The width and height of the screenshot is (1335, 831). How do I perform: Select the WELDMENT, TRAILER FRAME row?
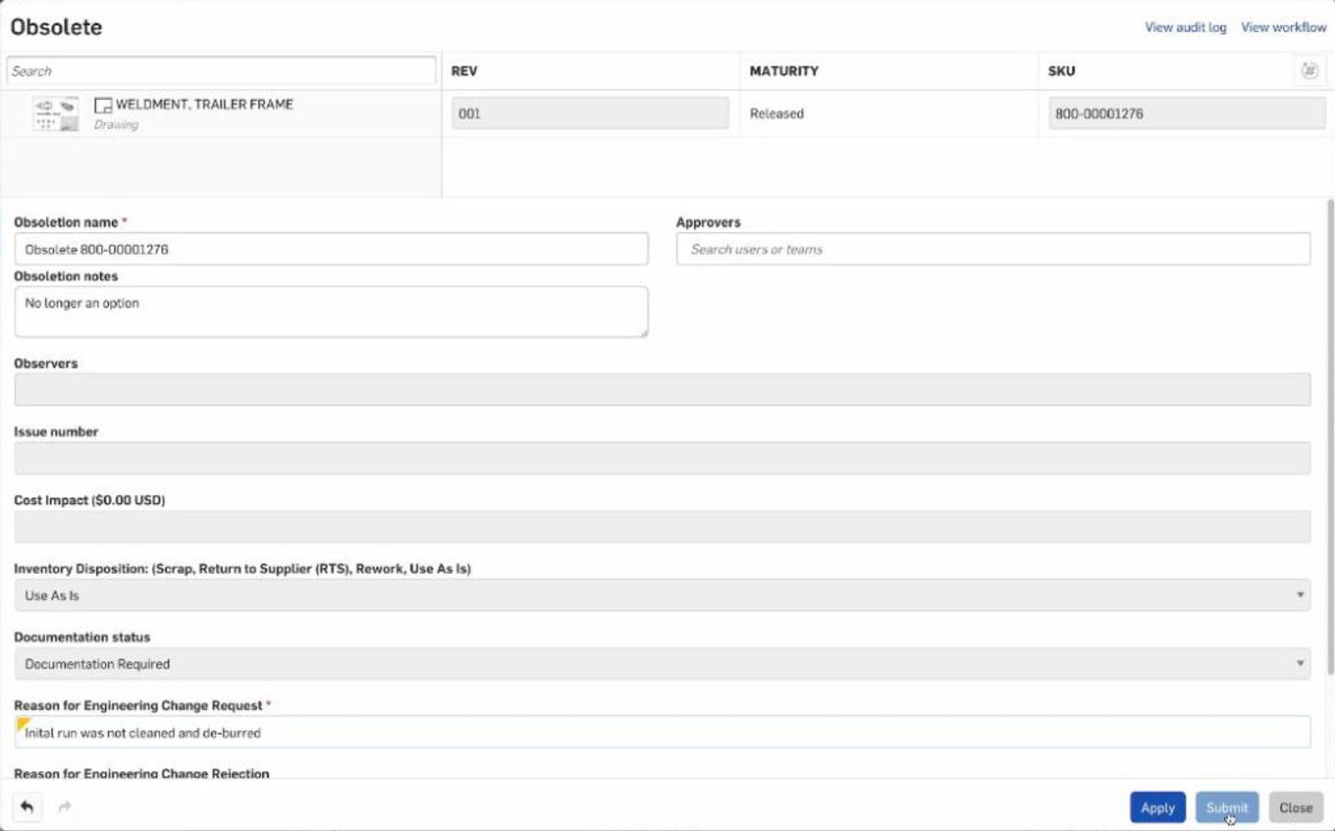point(204,105)
